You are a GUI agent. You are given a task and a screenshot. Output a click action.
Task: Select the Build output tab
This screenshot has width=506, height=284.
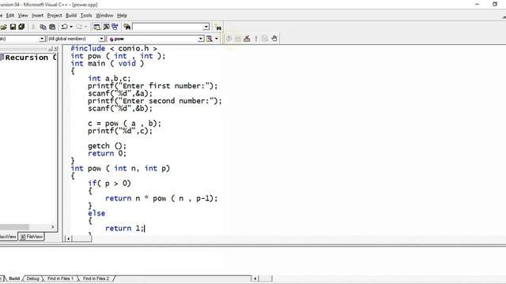pyautogui.click(x=14, y=278)
